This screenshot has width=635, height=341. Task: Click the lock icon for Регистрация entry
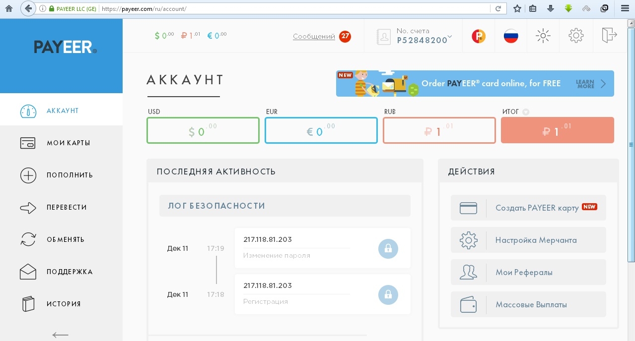[388, 294]
